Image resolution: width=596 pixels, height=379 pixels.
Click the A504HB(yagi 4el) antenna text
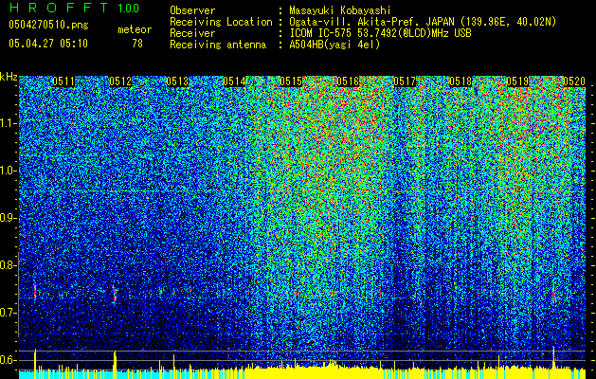[334, 45]
